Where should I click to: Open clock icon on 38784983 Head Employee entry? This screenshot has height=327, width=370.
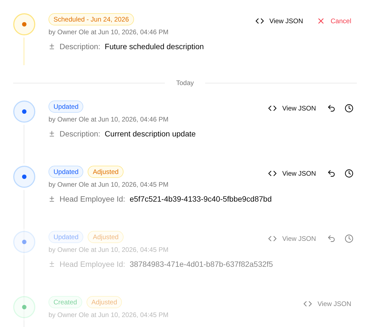[x=349, y=239]
